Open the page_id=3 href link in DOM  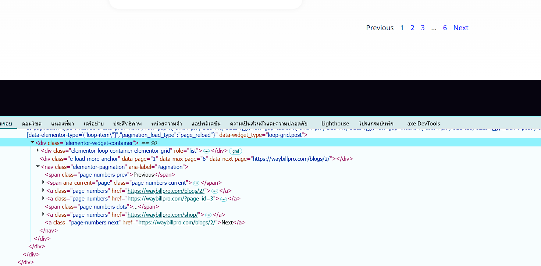coord(170,199)
